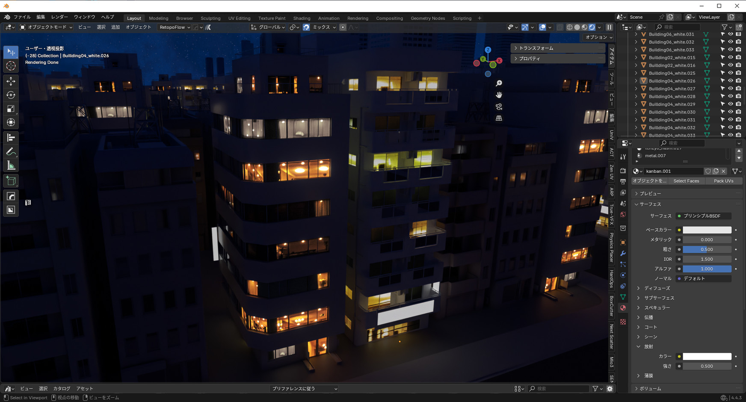
Task: Select the Select Box tool
Action: (x=11, y=52)
